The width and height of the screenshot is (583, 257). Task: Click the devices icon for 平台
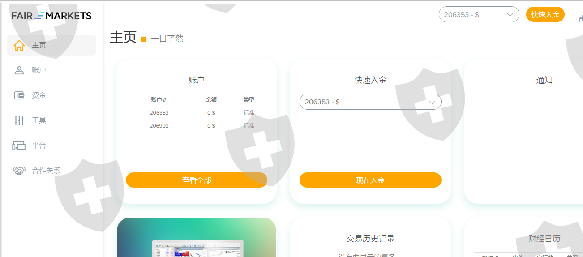click(x=19, y=146)
